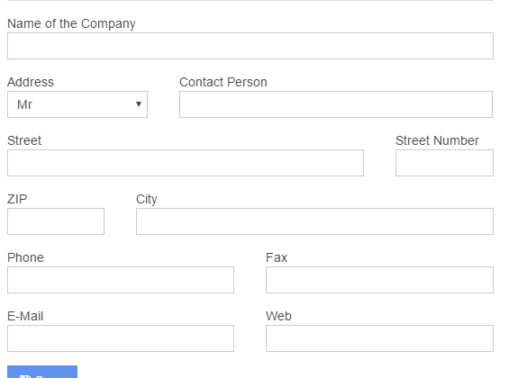Image resolution: width=509 pixels, height=378 pixels.
Task: Click the "City" label text
Action: click(147, 200)
